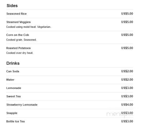Open the Steamed Veggies item
This screenshot has width=165, height=135.
pos(19,22)
